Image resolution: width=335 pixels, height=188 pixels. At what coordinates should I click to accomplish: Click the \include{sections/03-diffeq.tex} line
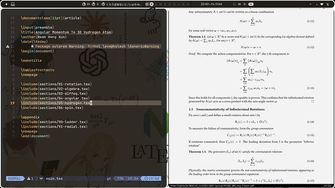pyautogui.click(x=54, y=93)
